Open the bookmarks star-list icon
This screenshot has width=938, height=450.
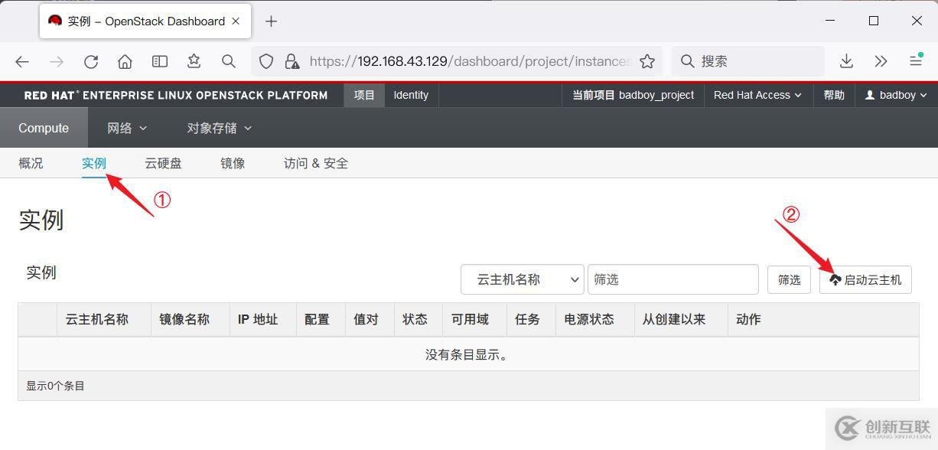coord(194,62)
